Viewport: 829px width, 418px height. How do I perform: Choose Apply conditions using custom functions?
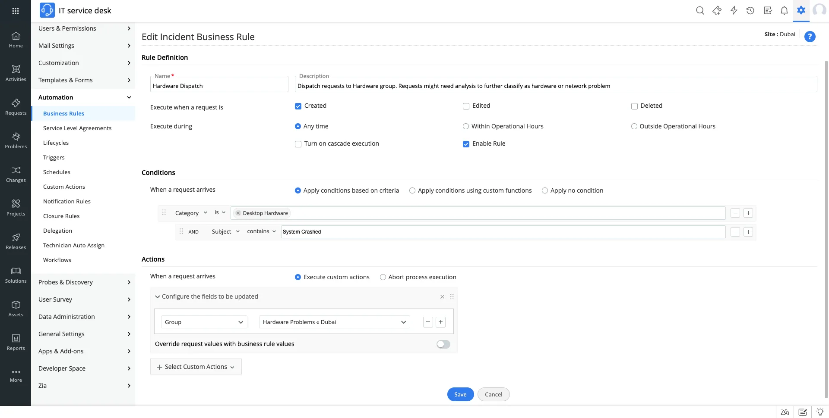coord(412,190)
